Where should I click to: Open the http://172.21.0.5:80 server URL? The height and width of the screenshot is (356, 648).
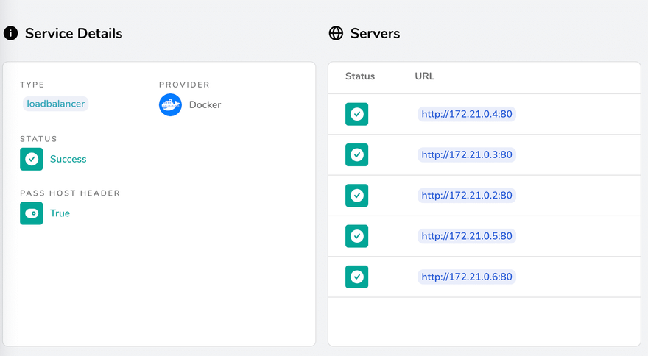(466, 236)
